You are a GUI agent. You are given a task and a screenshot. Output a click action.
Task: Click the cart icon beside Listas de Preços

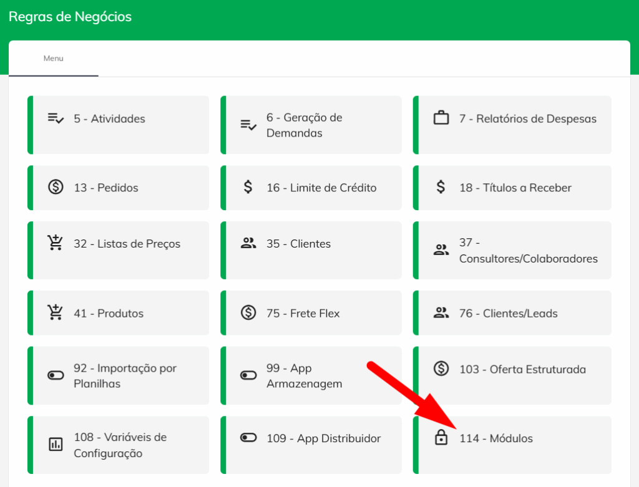click(56, 243)
